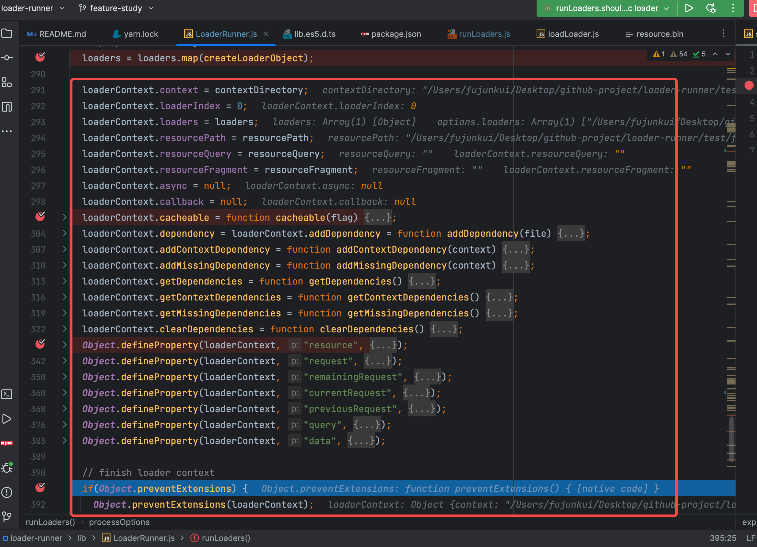Open the feature-study branch dropdown
757x547 pixels.
coord(116,8)
